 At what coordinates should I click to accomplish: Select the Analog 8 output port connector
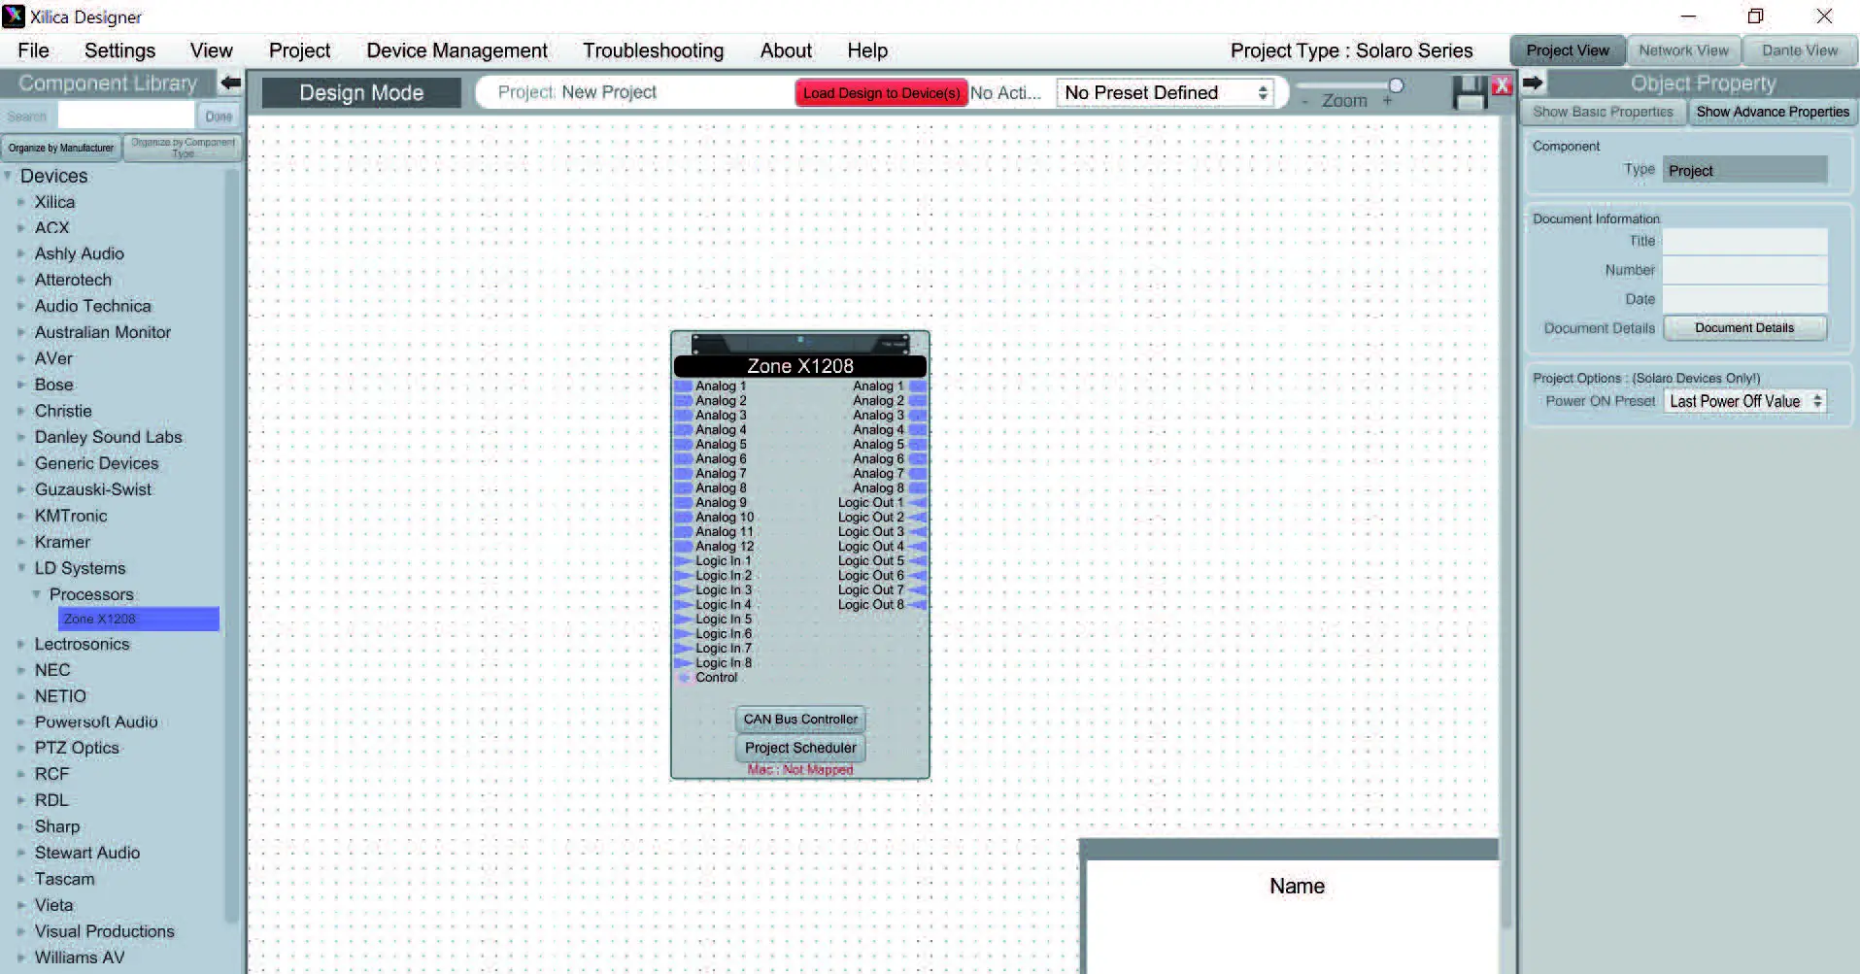click(918, 488)
